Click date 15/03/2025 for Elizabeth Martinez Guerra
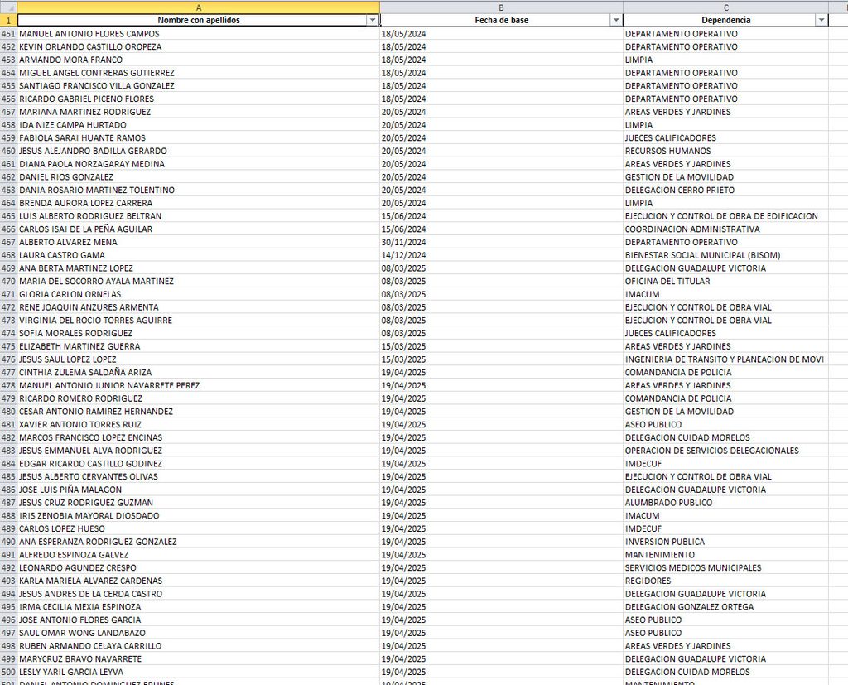Viewport: 848px width, 685px height. 501,346
